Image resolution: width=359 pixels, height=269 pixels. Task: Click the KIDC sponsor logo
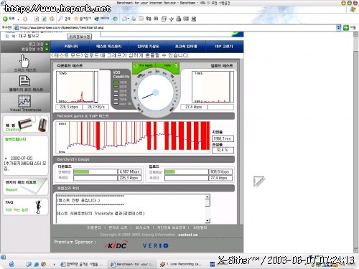pos(116,245)
